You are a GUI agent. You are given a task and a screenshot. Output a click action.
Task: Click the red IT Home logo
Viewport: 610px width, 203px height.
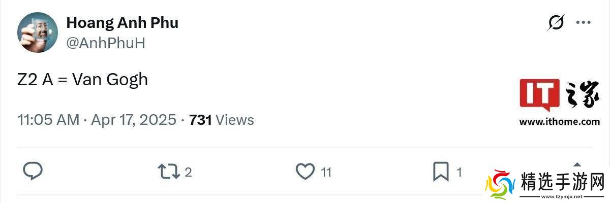539,95
